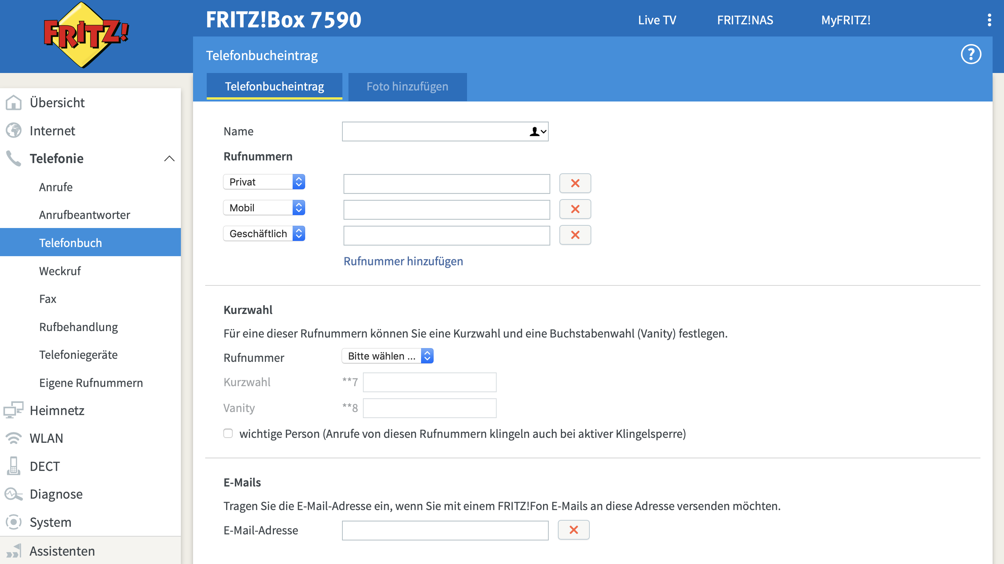This screenshot has height=564, width=1004.
Task: Open the help question mark icon
Action: tap(971, 55)
